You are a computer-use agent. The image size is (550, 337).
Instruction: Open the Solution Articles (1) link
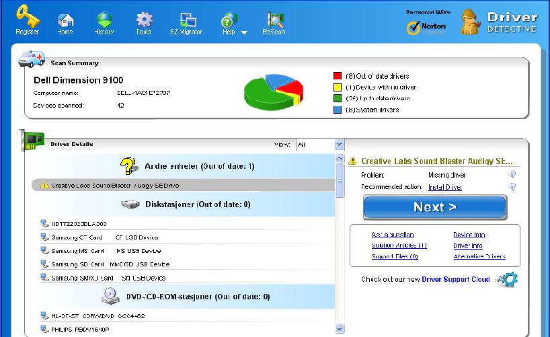click(399, 246)
